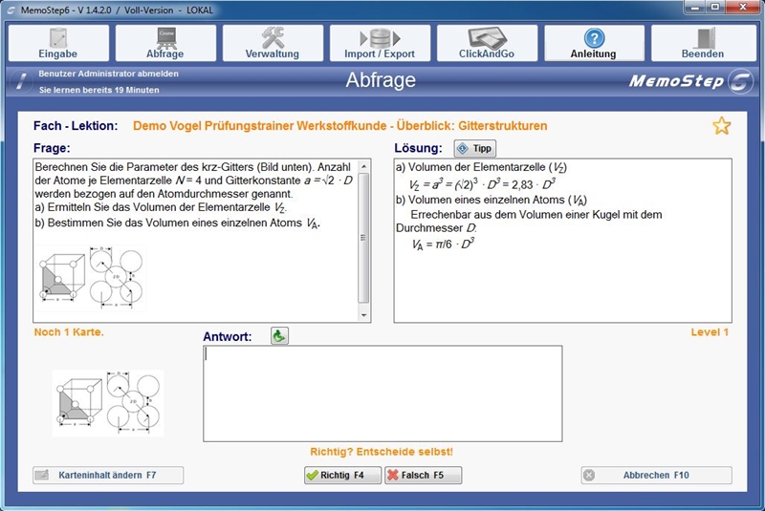Launch ClickAndGo
Viewport: 765px width, 511px height.
pos(487,43)
